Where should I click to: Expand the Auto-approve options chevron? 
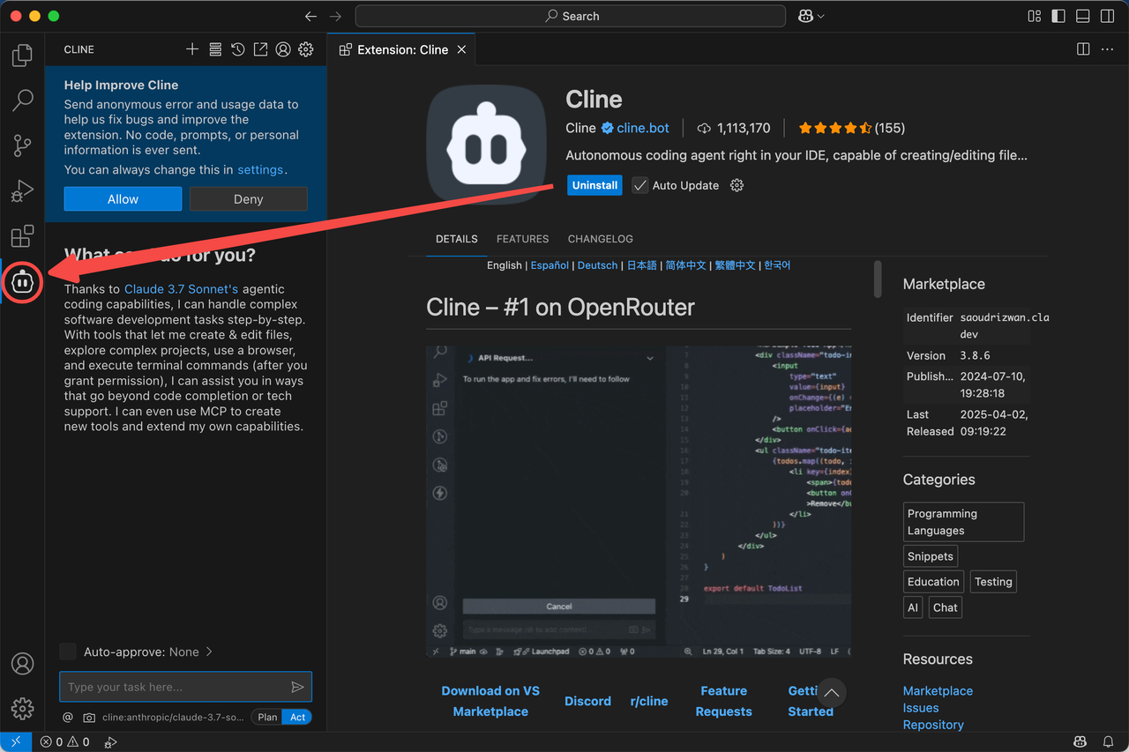point(209,651)
